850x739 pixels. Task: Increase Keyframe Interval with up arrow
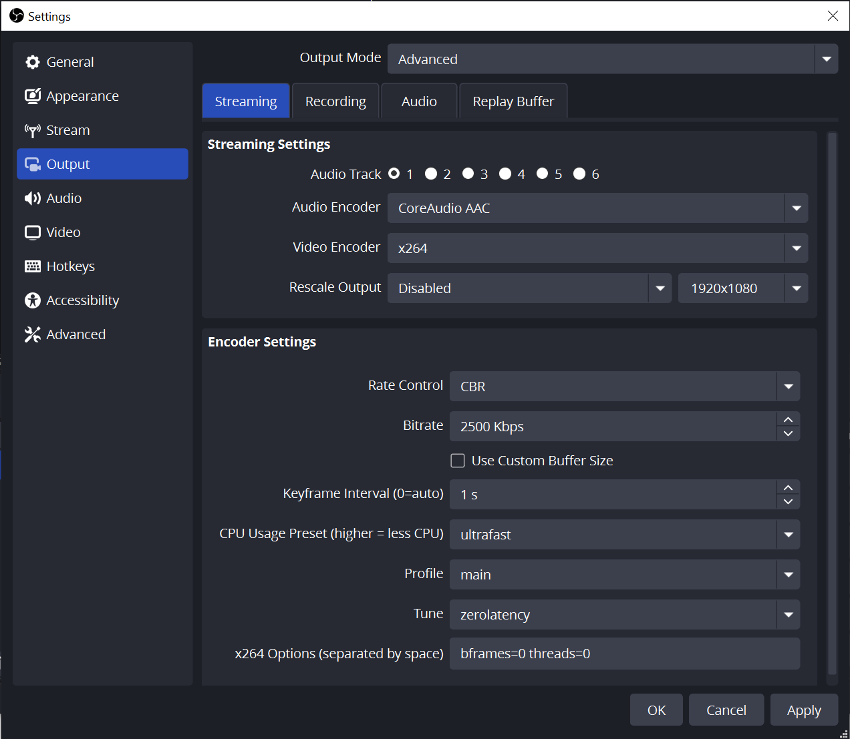click(x=789, y=487)
